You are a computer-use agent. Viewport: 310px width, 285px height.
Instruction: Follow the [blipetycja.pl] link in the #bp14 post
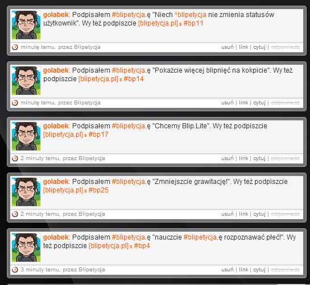click(98, 79)
